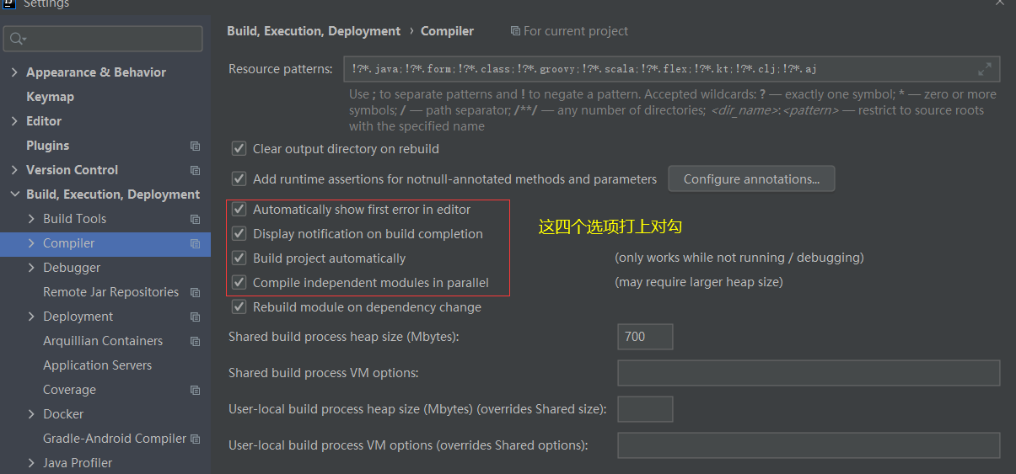Expand Appearance & Behavior section
The height and width of the screenshot is (474, 1016).
pyautogui.click(x=14, y=72)
